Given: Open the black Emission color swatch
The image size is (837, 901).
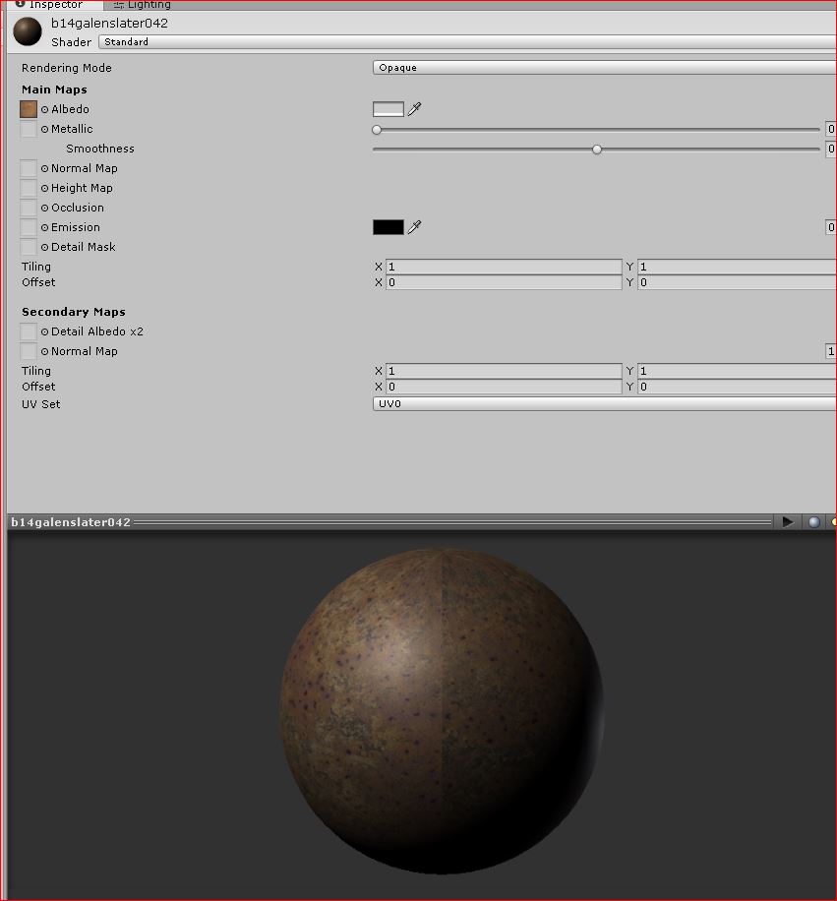Looking at the screenshot, I should (x=386, y=227).
